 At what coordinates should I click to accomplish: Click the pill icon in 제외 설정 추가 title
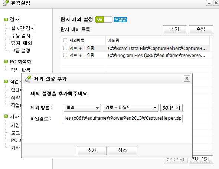click(28, 79)
